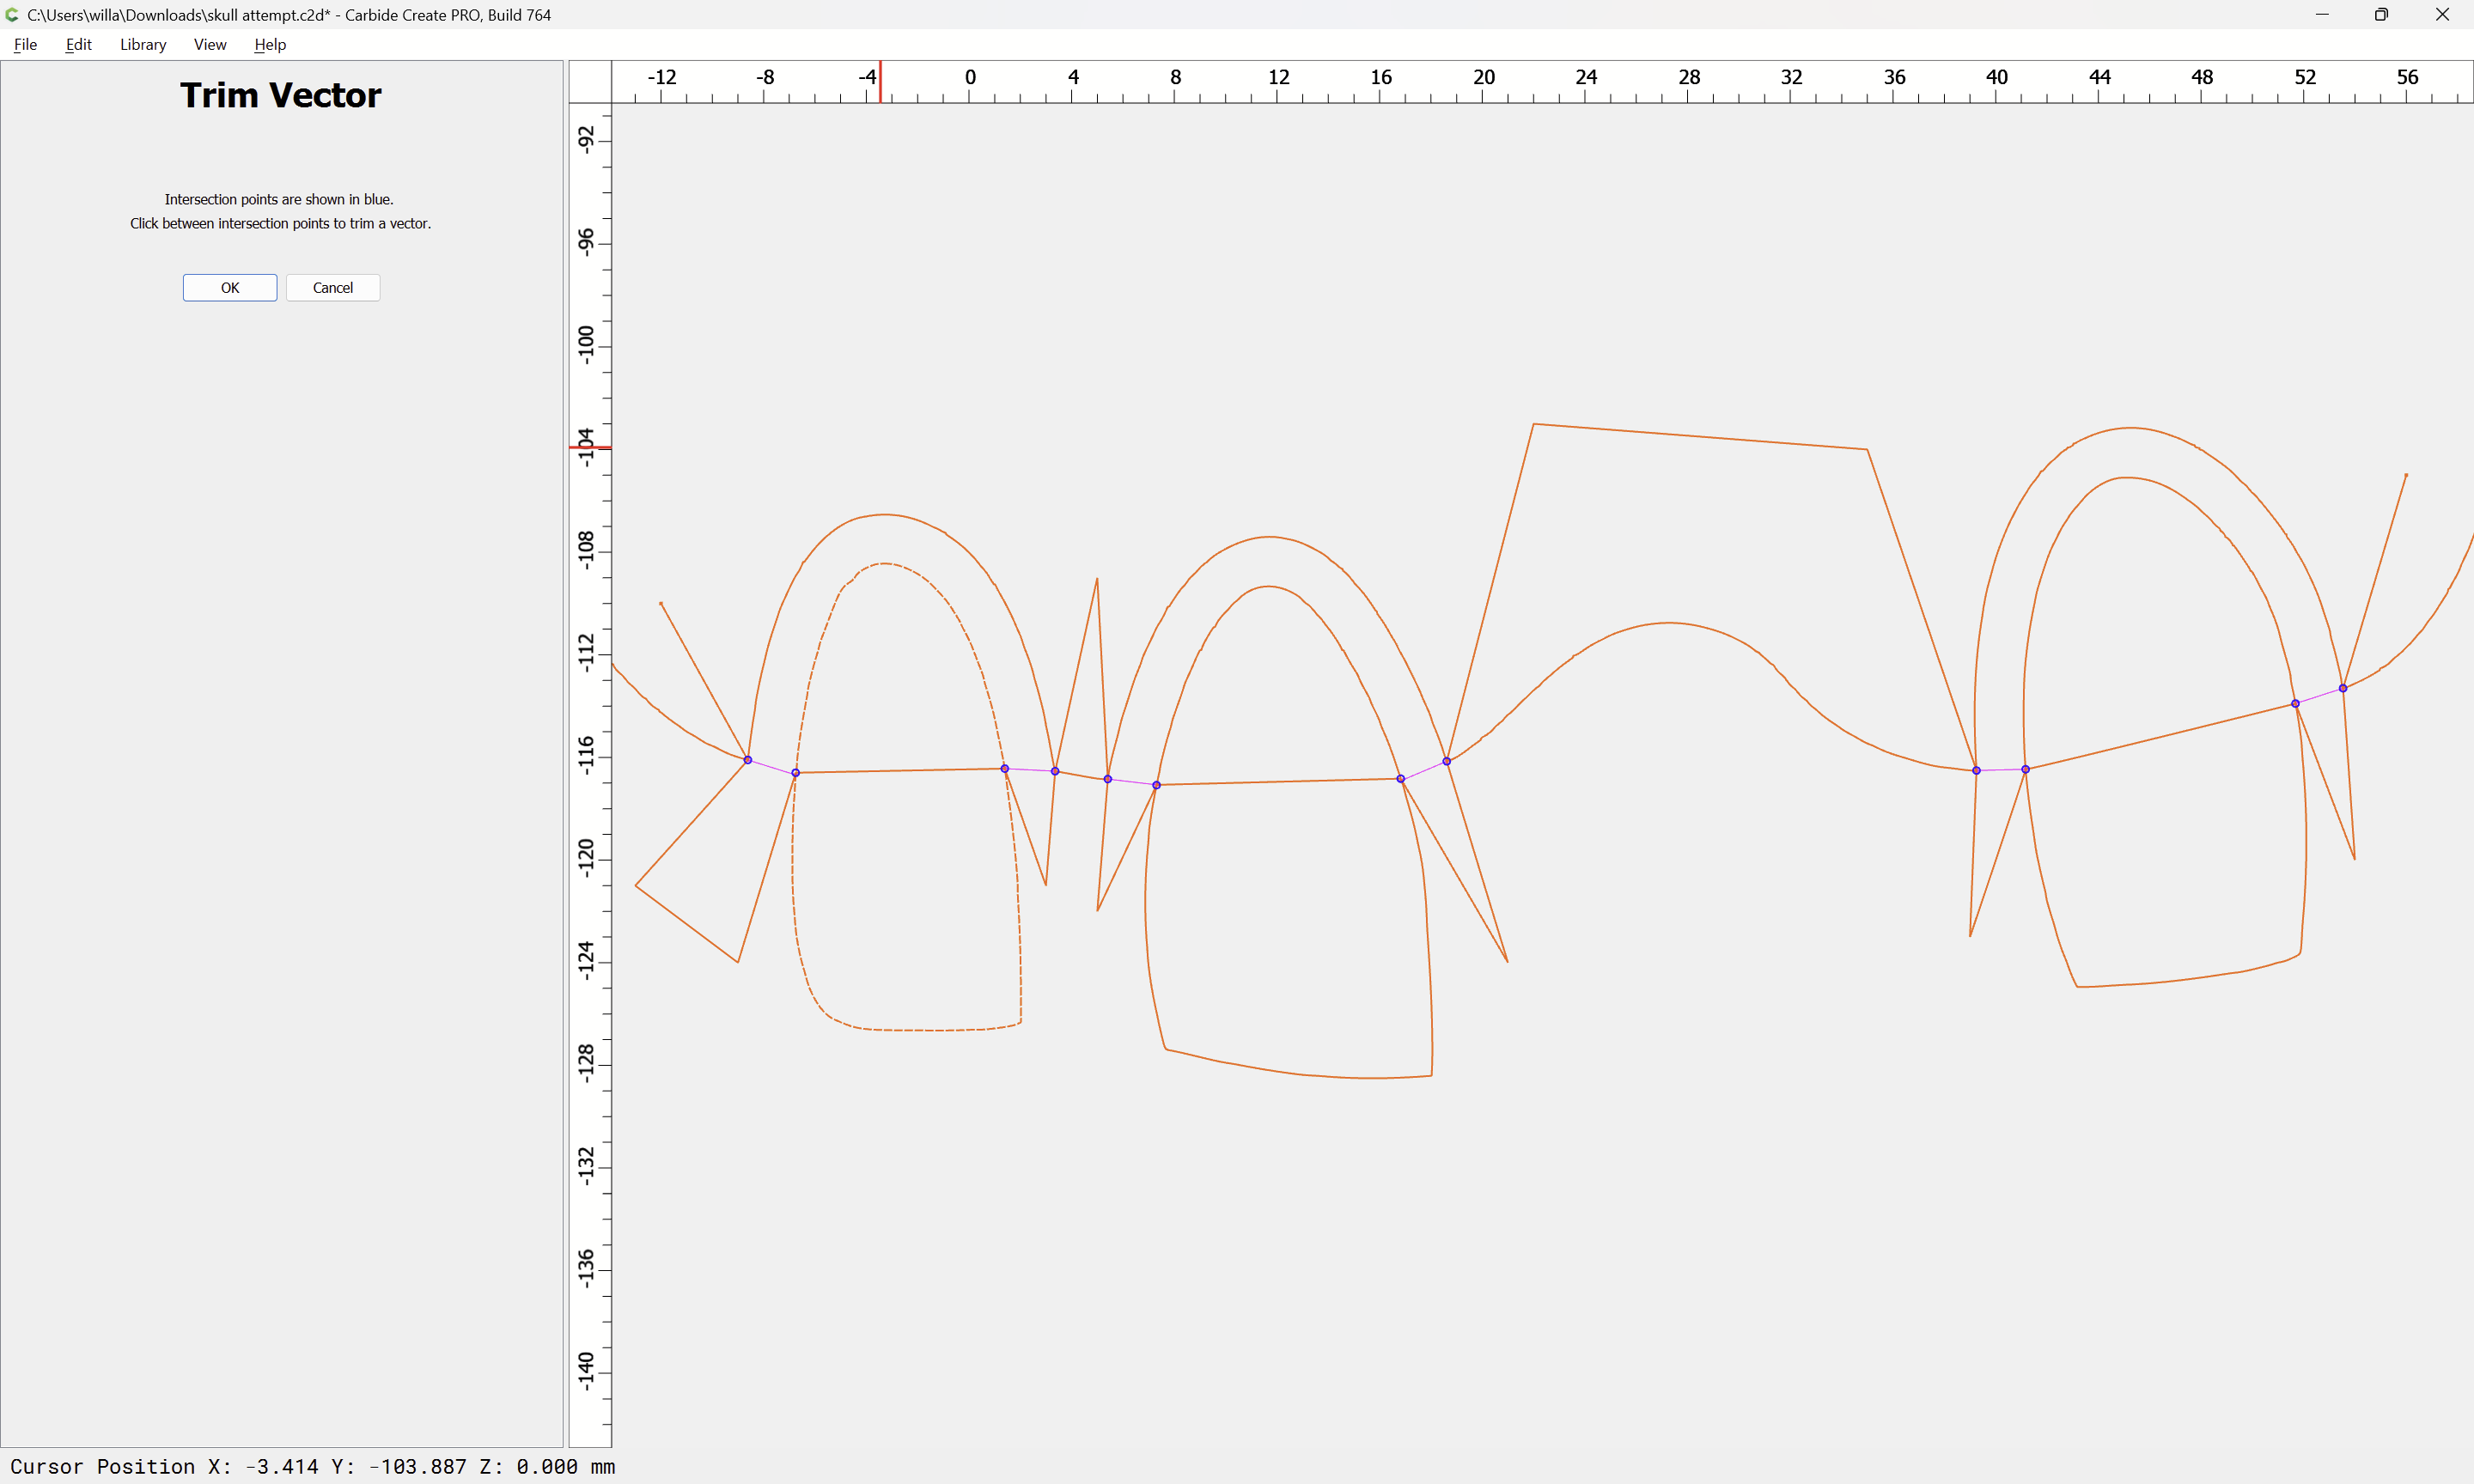This screenshot has width=2474, height=1484.
Task: Click the Cursor Position status bar readout
Action: point(312,1466)
